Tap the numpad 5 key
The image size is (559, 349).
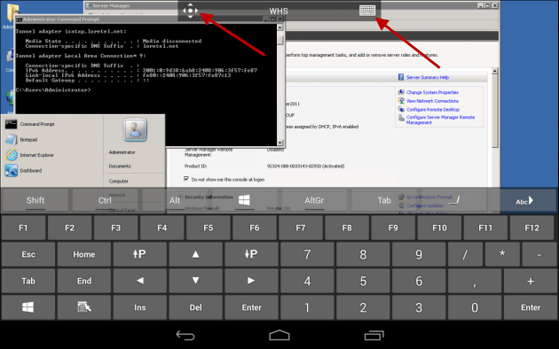(x=363, y=281)
